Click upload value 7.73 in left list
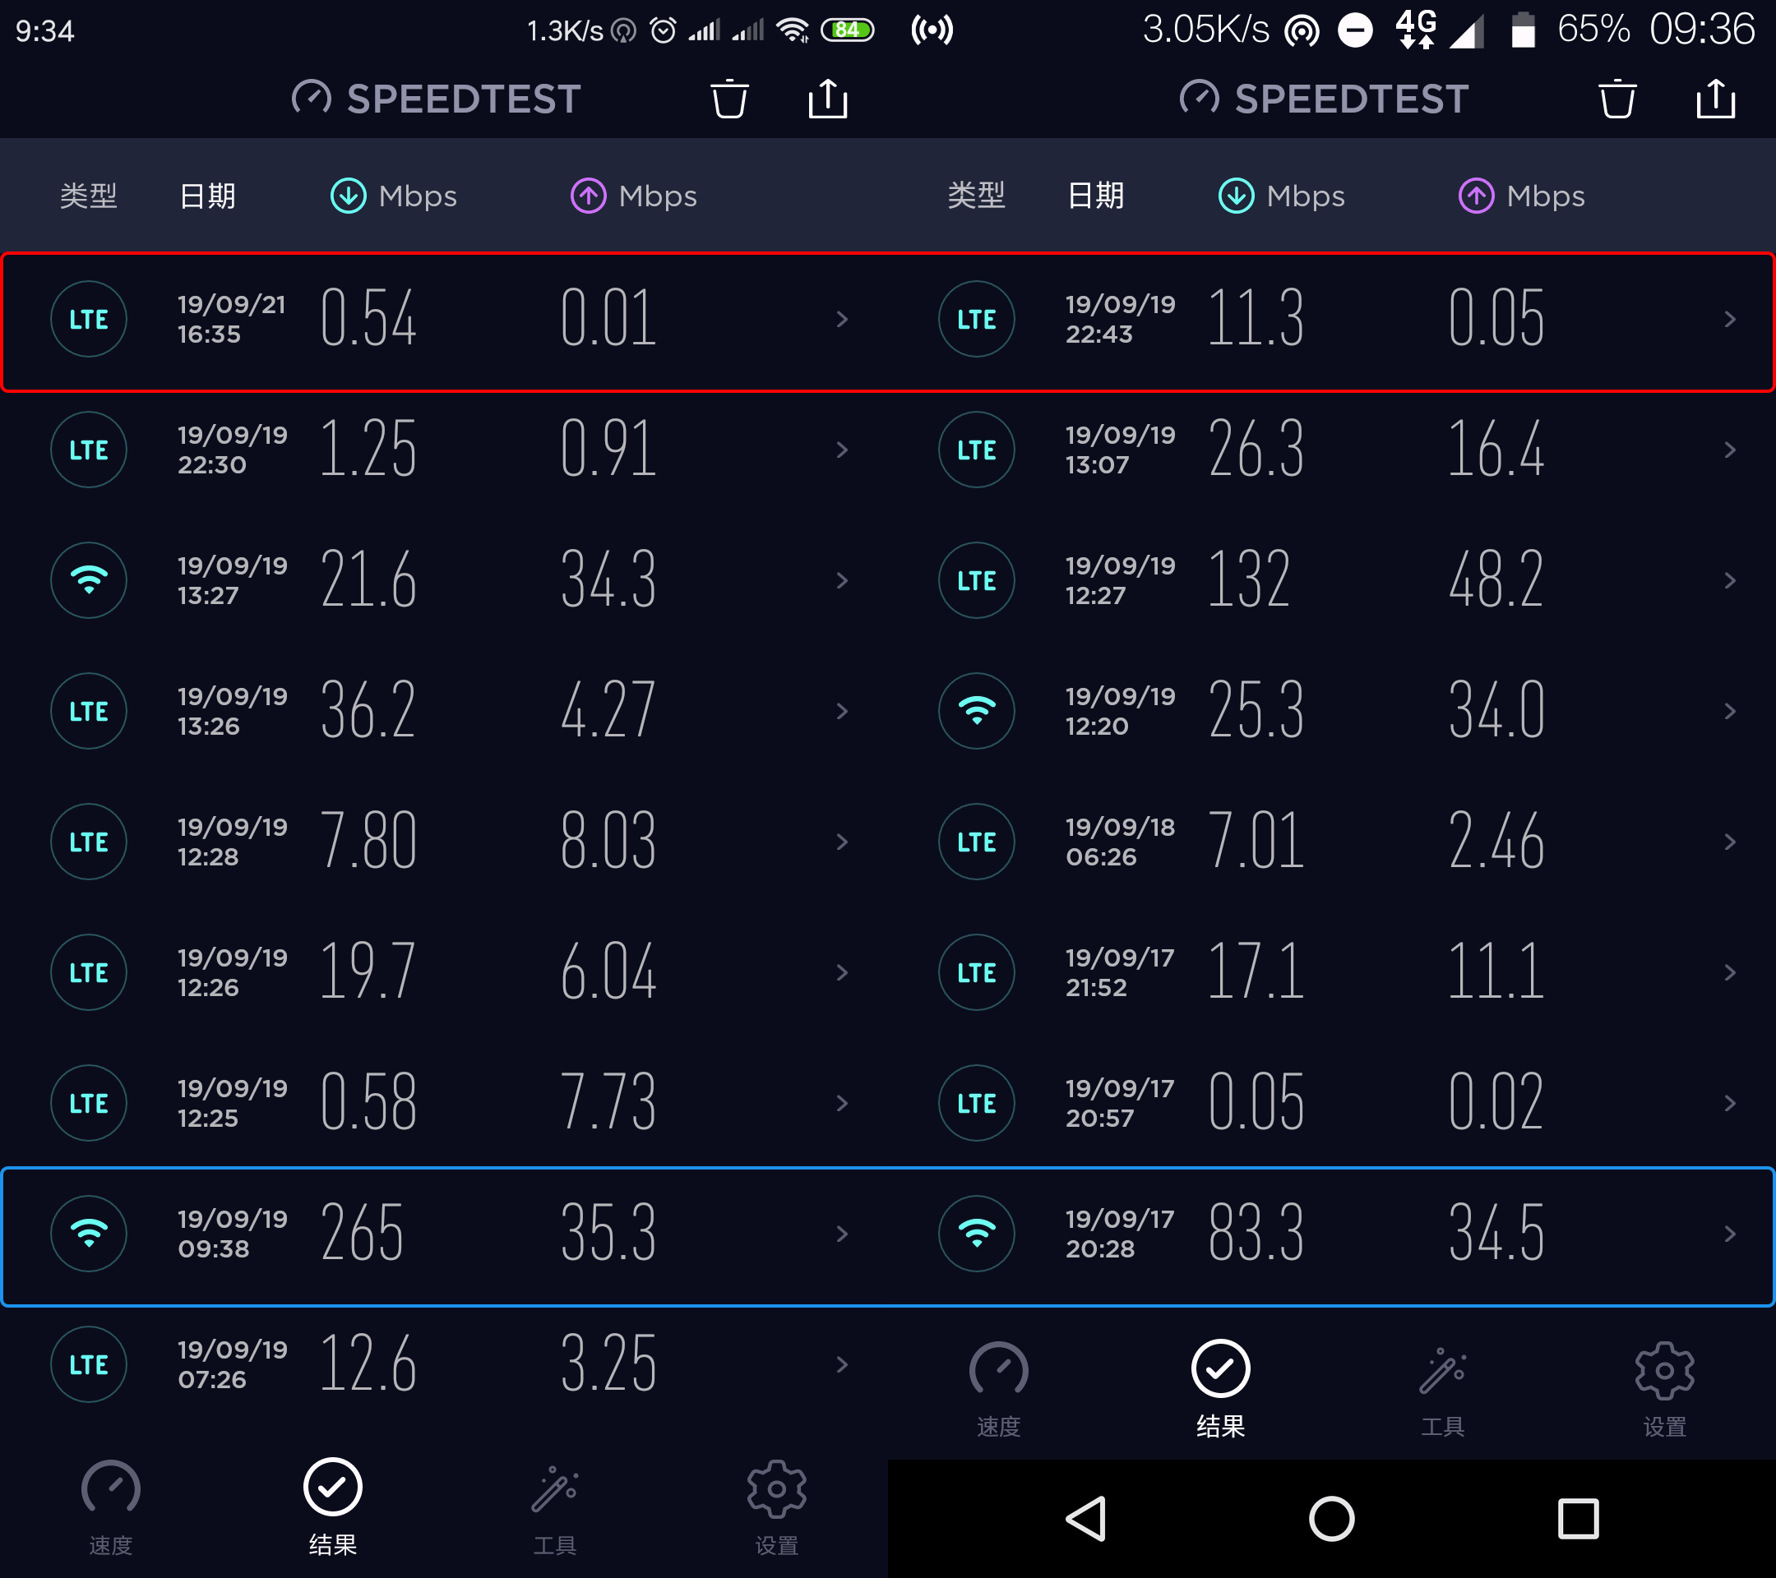1776x1578 pixels. point(608,1101)
